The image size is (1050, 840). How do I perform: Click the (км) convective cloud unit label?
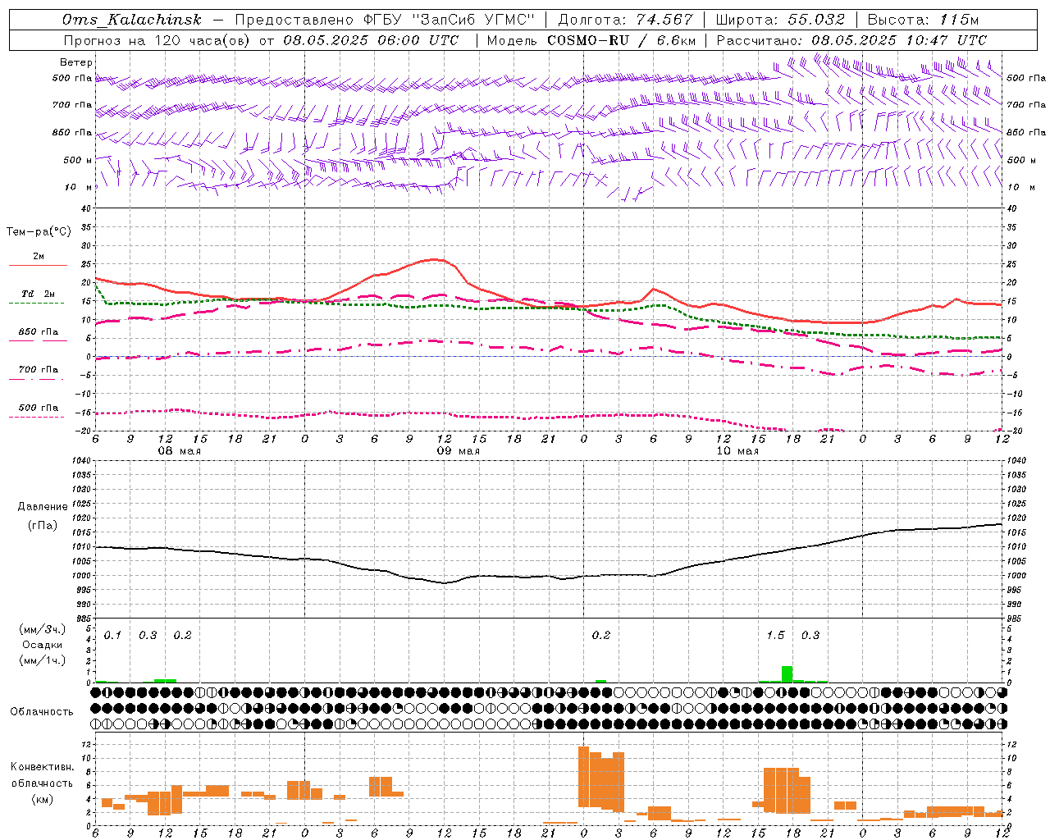43,799
